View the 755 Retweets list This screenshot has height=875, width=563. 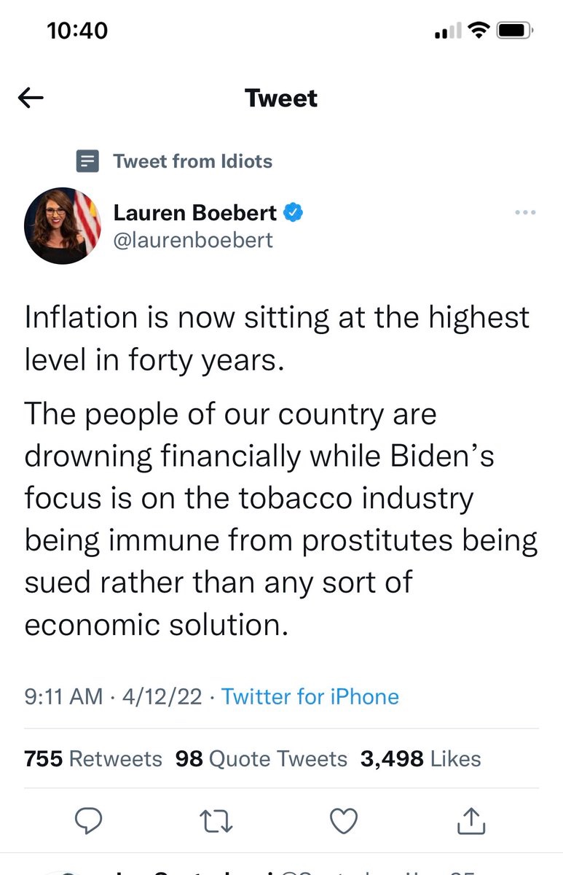93,758
